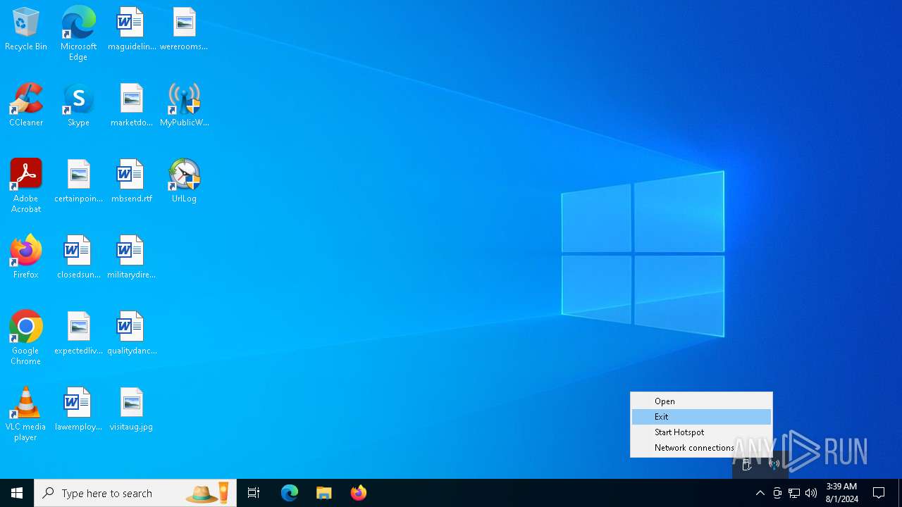
Task: Open Task View from taskbar
Action: coord(254,493)
